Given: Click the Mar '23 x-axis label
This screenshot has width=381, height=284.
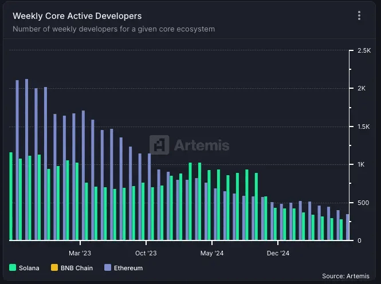Looking at the screenshot, I should [80, 253].
